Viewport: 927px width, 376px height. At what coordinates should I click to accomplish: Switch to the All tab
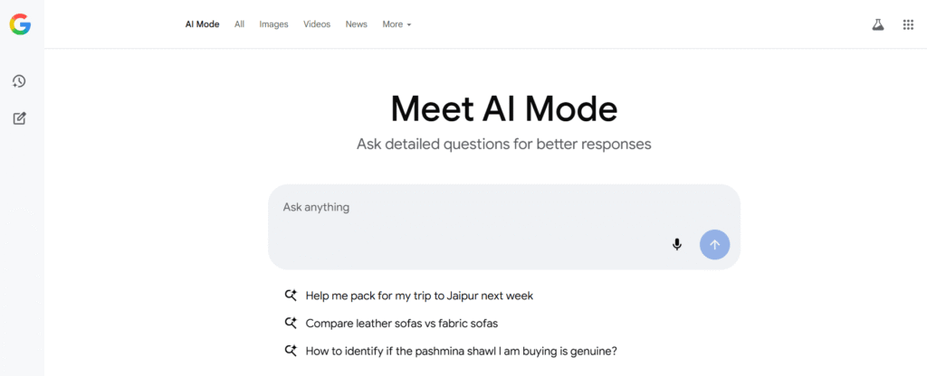pyautogui.click(x=239, y=24)
